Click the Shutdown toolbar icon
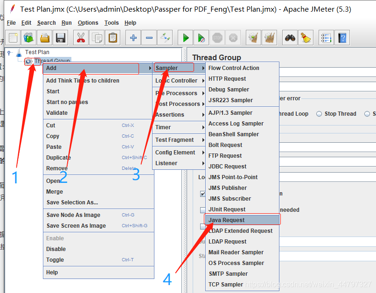Image resolution: width=376 pixels, height=293 pixels. (233, 38)
